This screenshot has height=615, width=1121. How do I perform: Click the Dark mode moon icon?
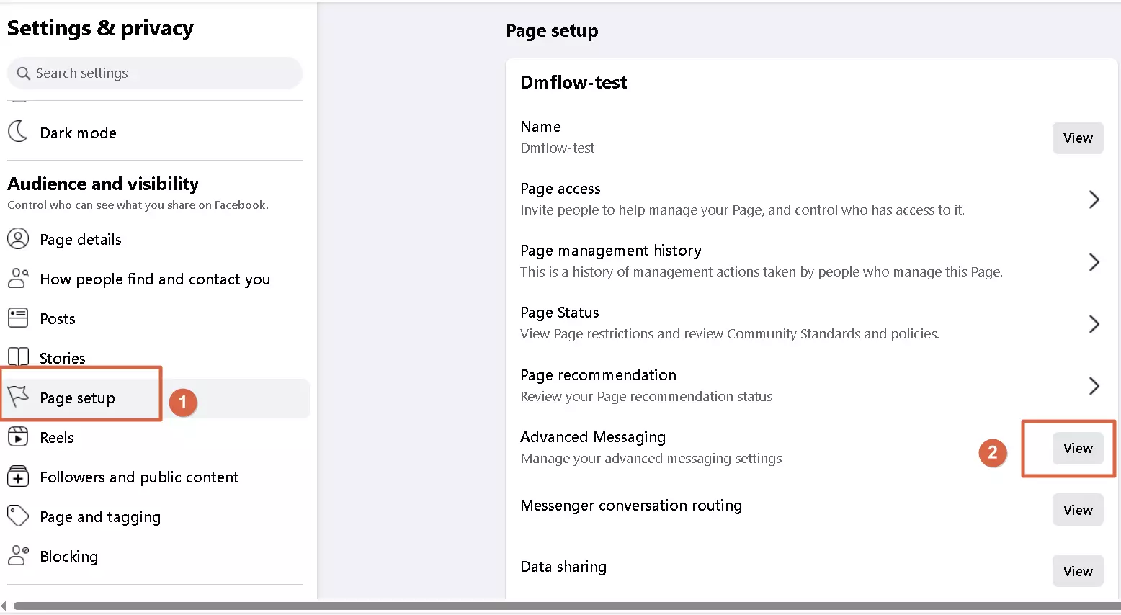coord(18,132)
